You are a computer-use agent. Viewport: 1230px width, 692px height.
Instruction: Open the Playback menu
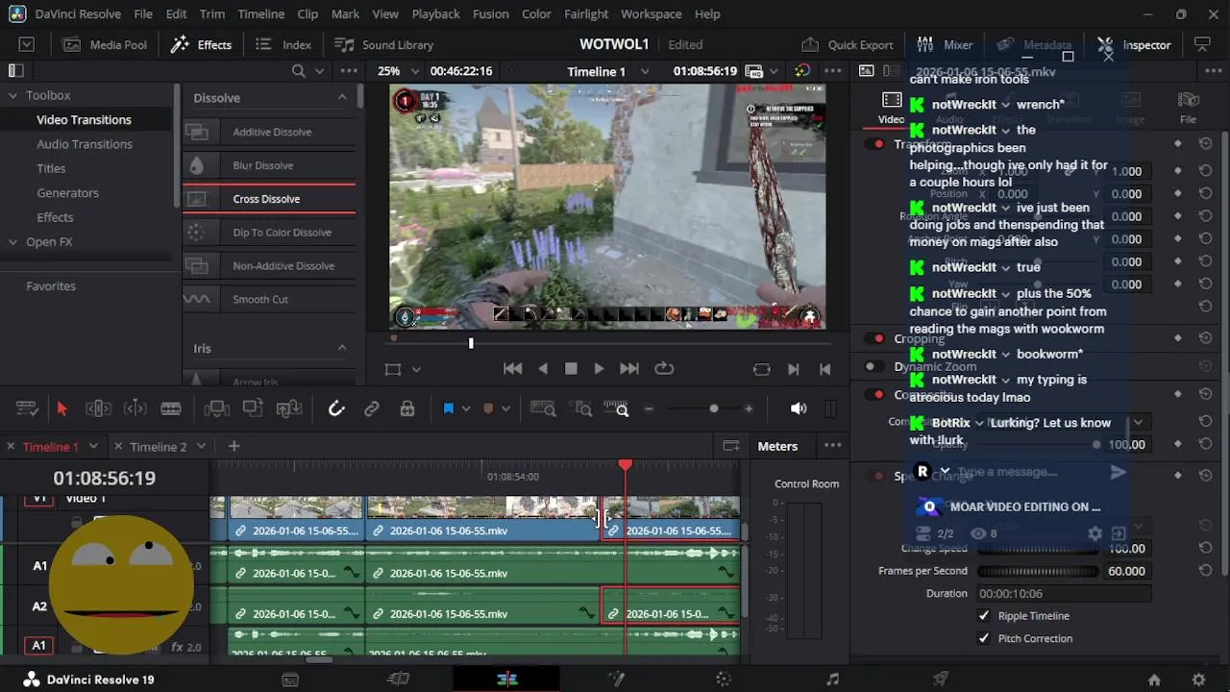435,13
